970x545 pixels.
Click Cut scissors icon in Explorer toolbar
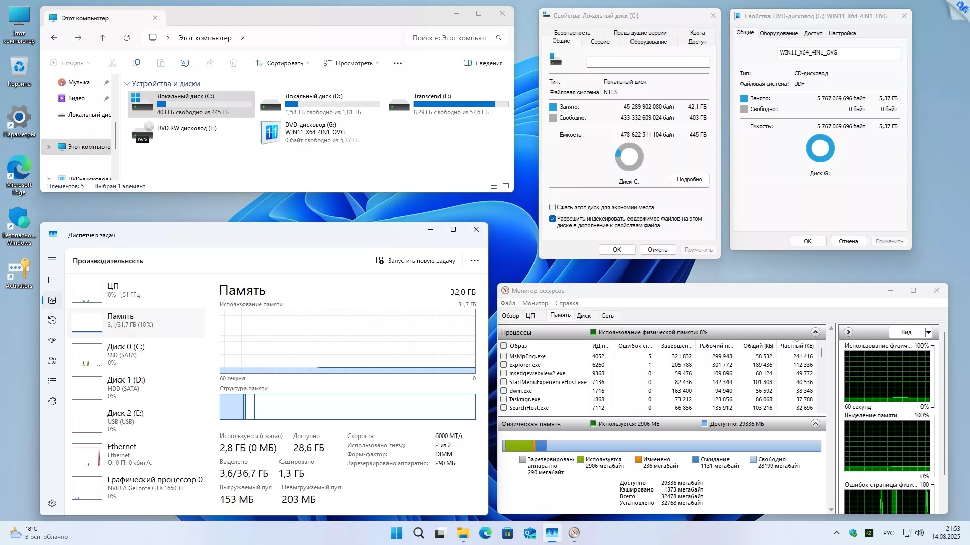(x=112, y=63)
